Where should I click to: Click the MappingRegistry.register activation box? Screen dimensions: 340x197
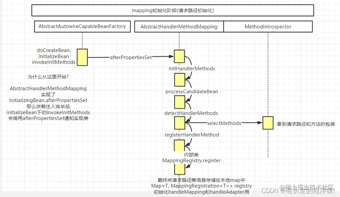179,146
